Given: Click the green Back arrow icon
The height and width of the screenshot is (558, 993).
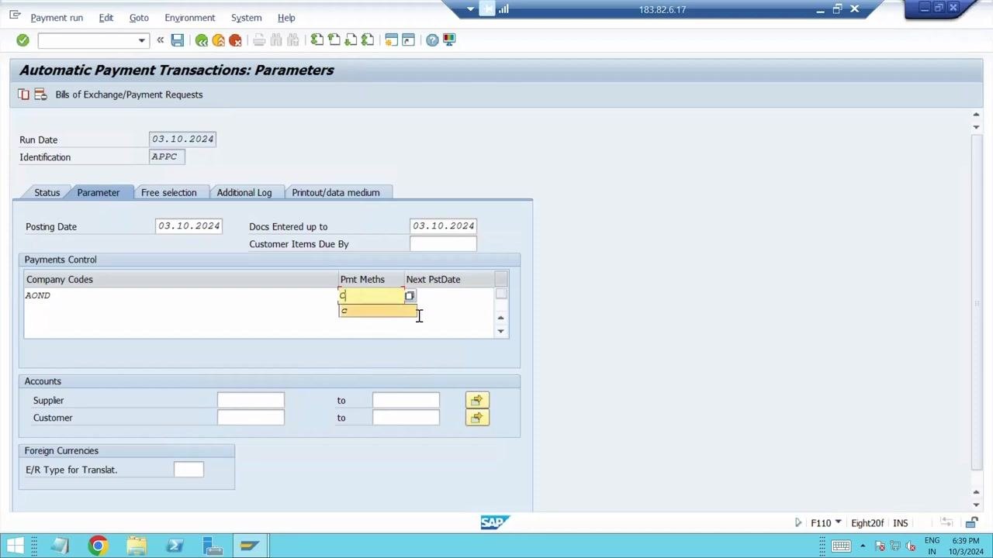Looking at the screenshot, I should [x=202, y=40].
